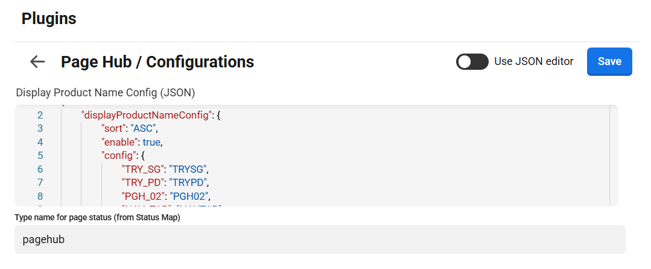Image resolution: width=651 pixels, height=269 pixels.
Task: Click the page status type name field
Action: coord(320,240)
